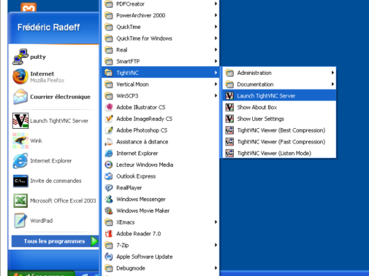369x276 pixels.
Task: Start TightVNC Viewer (Listen Mode)
Action: [279, 153]
